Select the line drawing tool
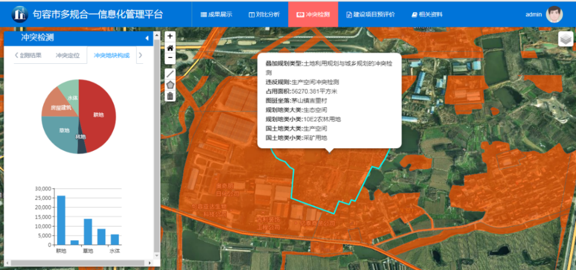This screenshot has height=270, width=576. [170, 74]
